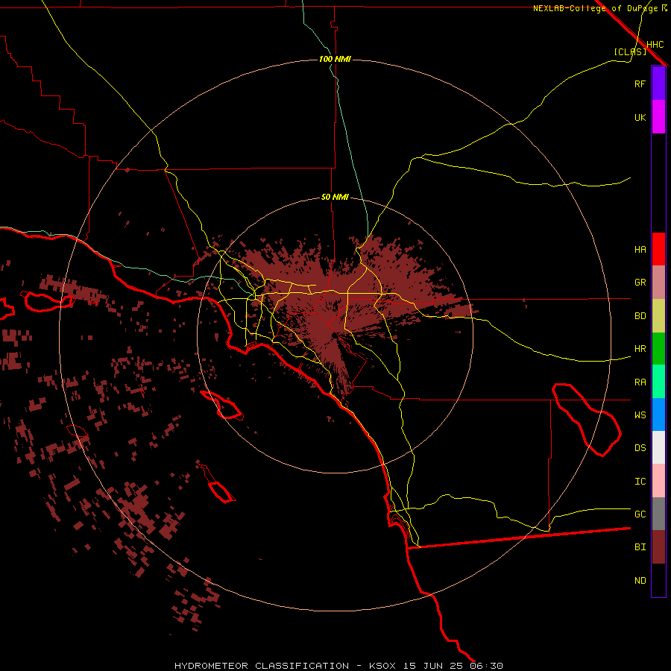
Task: Click the NEXLAB-College of DuPage credit text
Action: pyautogui.click(x=595, y=8)
